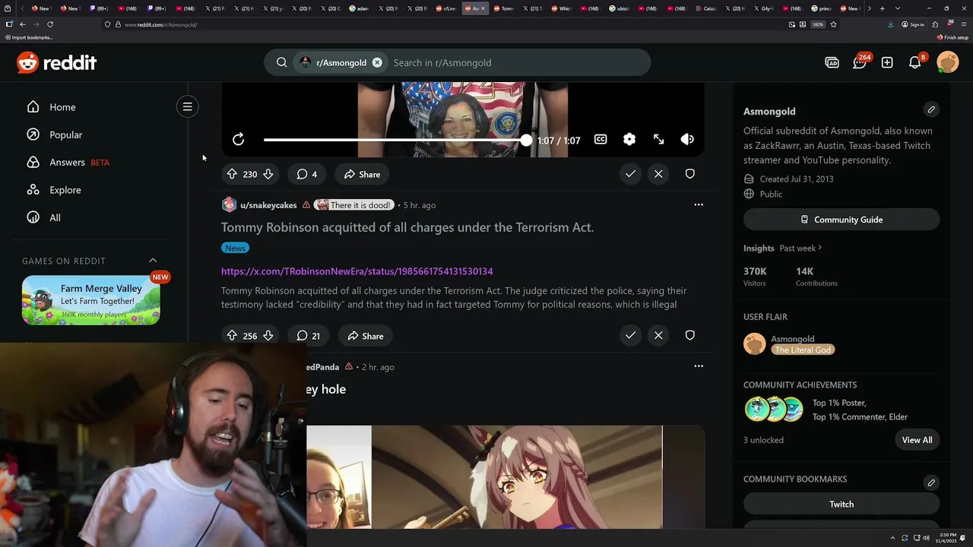The image size is (973, 547).
Task: Remove the Tommy Robinson post with X
Action: [x=658, y=335]
